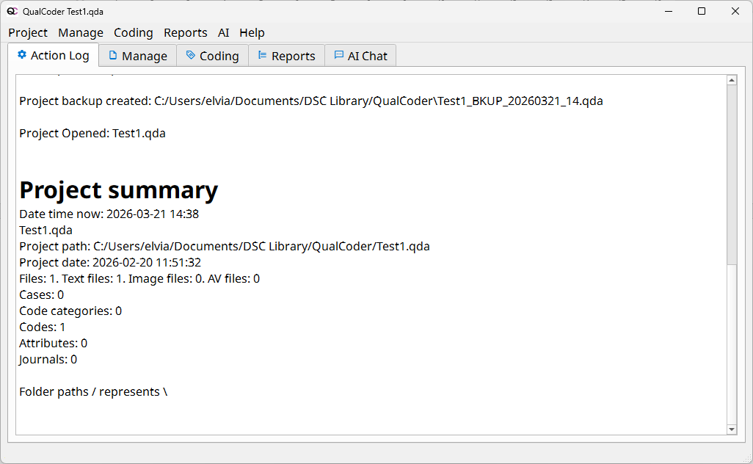Close the QualCoder Test1.qda window
Screen dimensions: 753x464
(735, 11)
